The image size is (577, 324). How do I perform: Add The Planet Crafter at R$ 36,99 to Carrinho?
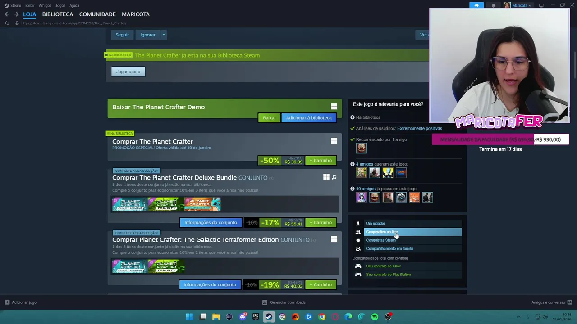(321, 161)
